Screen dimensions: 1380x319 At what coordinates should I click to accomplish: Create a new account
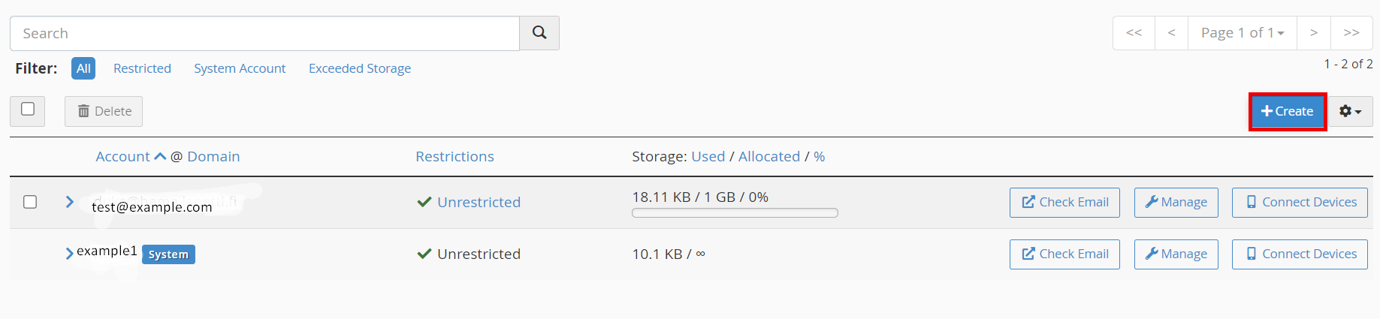1288,111
